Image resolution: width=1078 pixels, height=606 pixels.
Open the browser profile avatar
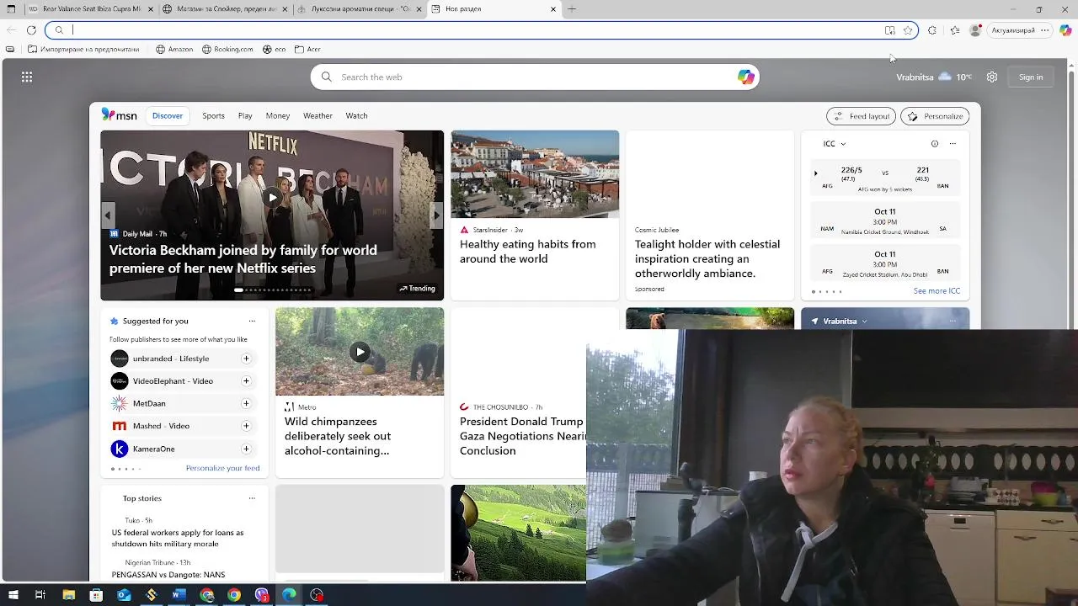click(975, 30)
